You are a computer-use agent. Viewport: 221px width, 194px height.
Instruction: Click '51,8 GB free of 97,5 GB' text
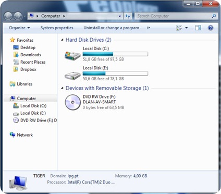(x=103, y=59)
